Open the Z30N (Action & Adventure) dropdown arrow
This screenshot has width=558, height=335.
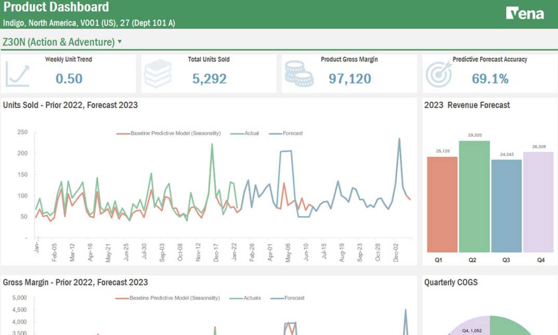120,42
